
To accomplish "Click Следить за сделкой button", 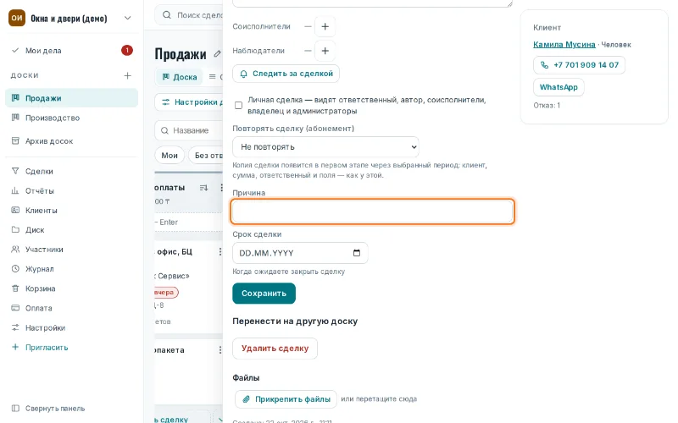I will click(286, 74).
